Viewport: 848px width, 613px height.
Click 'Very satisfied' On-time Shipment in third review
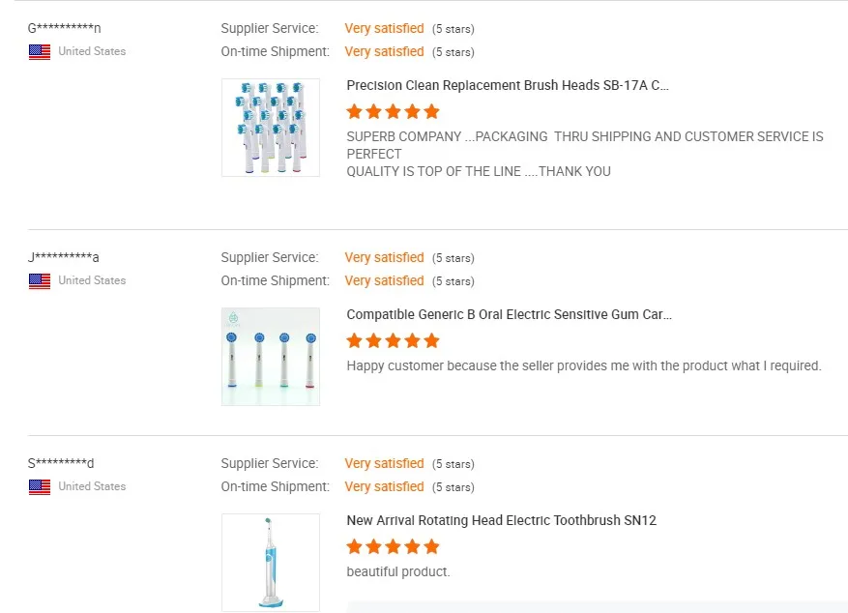(384, 486)
